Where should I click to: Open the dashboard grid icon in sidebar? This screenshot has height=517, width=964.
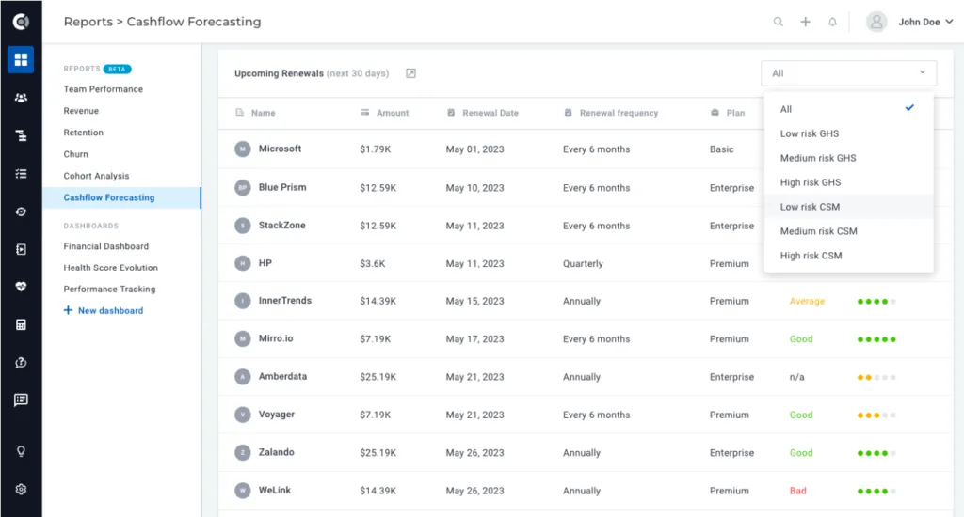coord(21,59)
